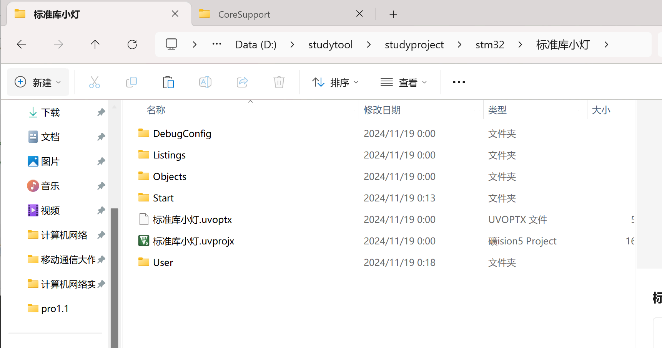Close the CoreSupport tab
This screenshot has height=348, width=662.
(360, 14)
